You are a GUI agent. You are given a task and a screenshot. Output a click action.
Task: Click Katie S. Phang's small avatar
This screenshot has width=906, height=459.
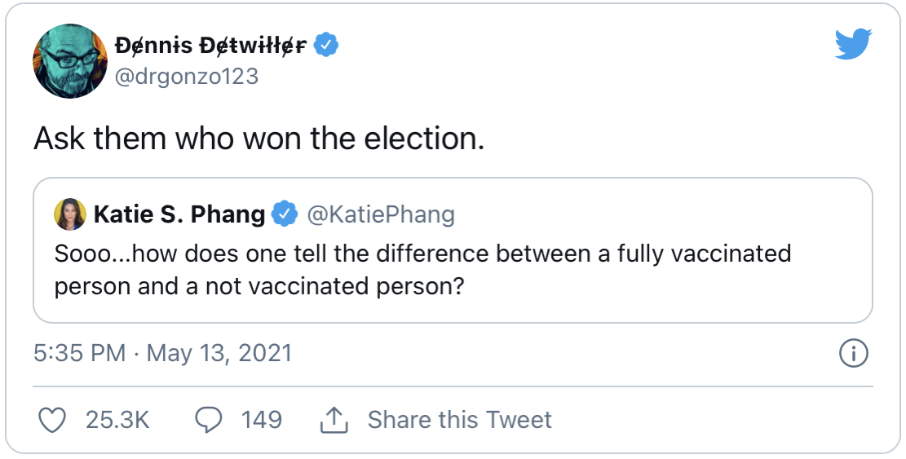pos(70,214)
